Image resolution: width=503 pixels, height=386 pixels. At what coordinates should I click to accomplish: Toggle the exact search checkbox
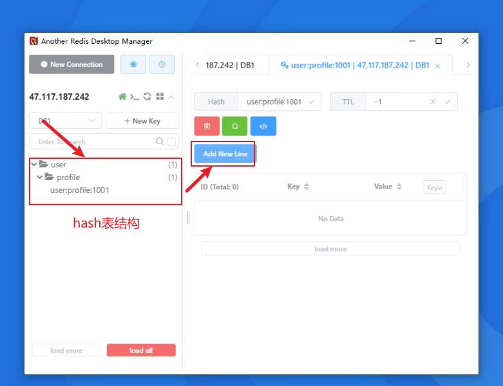coord(171,142)
